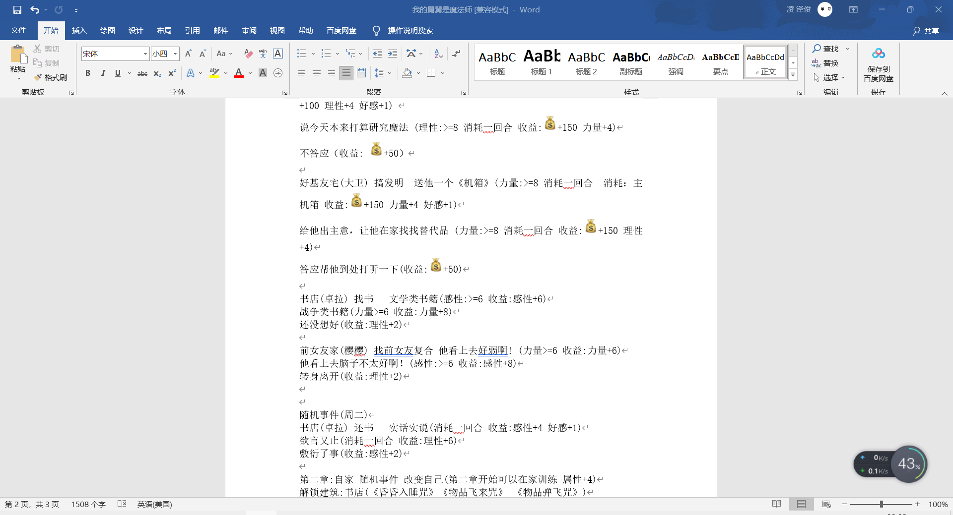The width and height of the screenshot is (953, 515).
Task: Toggle the Justify alignment button
Action: tap(346, 73)
